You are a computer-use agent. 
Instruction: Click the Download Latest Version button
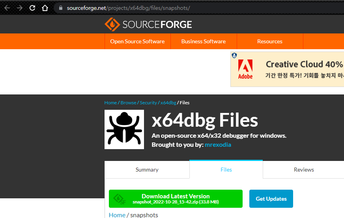176,199
